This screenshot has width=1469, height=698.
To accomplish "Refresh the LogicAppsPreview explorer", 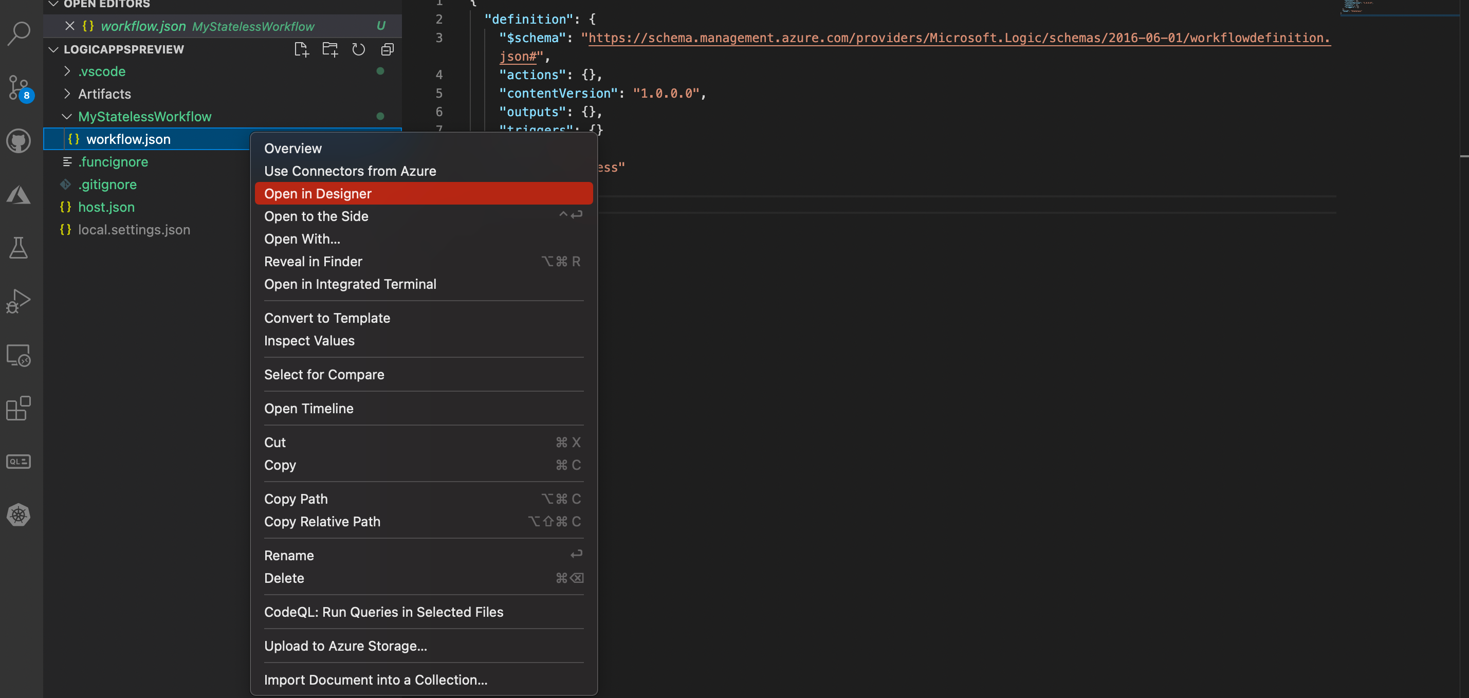I will click(x=359, y=49).
